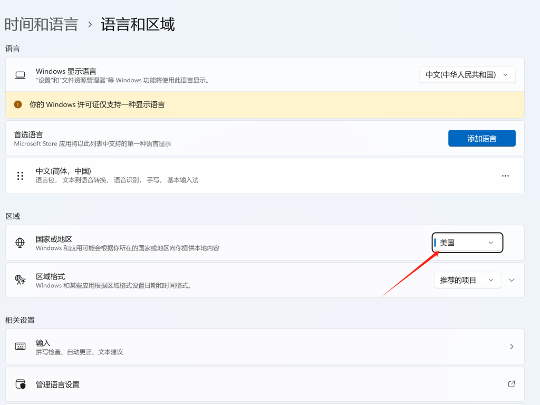Click the 语言和区域 breadcrumb title
The height and width of the screenshot is (405, 540).
point(137,24)
